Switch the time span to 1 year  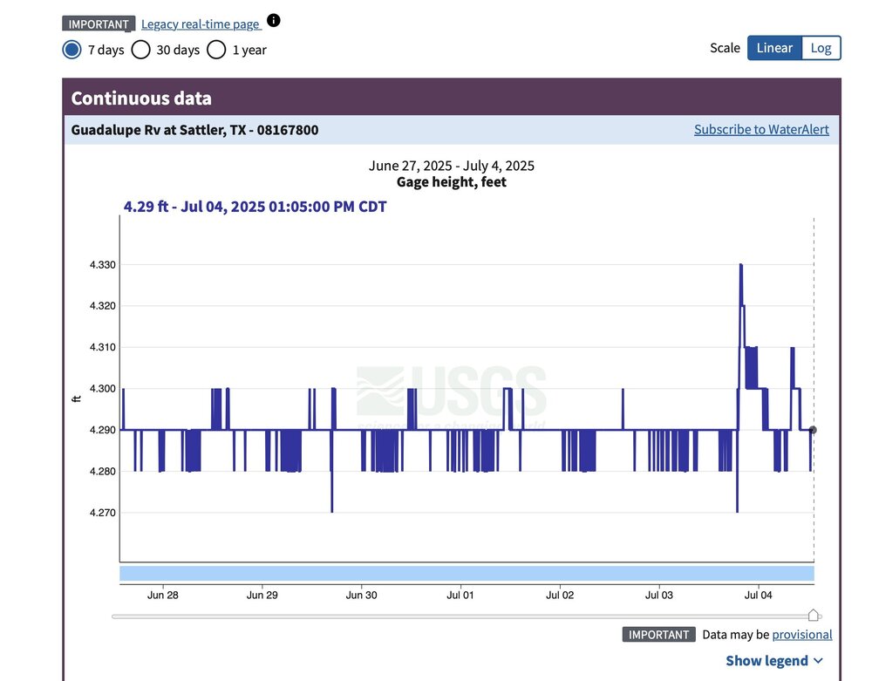click(216, 50)
